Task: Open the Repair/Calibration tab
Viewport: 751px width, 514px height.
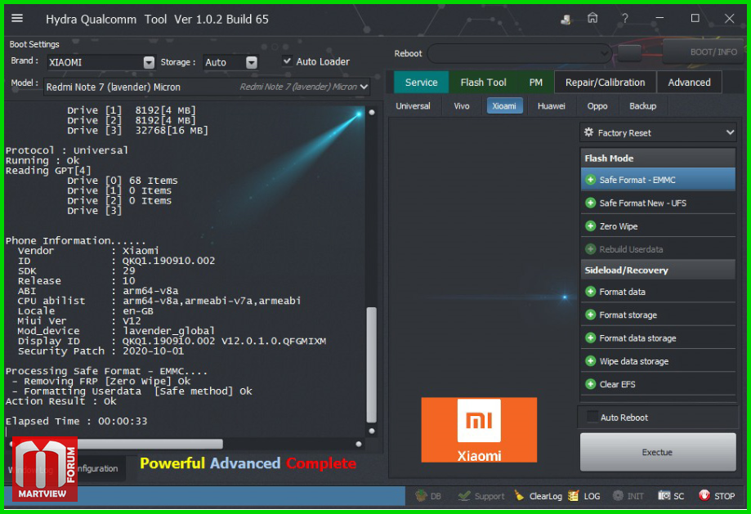Action: point(605,83)
